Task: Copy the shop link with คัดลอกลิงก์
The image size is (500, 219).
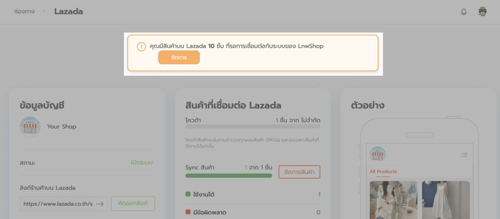Action: [133, 203]
